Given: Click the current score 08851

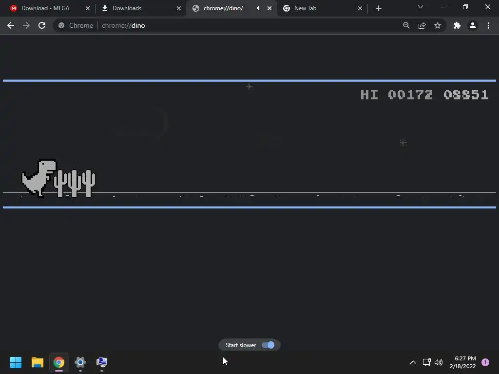Looking at the screenshot, I should pyautogui.click(x=466, y=95).
